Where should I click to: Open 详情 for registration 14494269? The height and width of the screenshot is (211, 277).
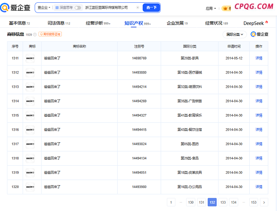(259, 101)
